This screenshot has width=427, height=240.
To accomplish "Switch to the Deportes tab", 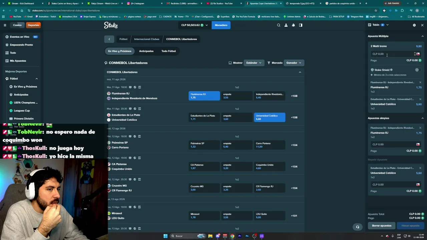I will (x=33, y=25).
